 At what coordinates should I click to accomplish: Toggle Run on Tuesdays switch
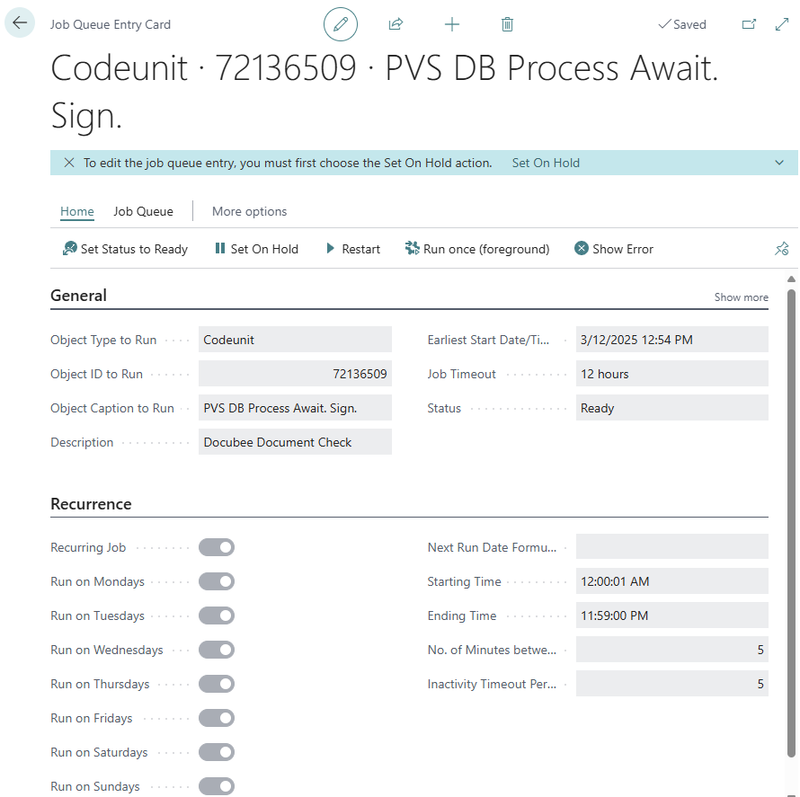[217, 615]
